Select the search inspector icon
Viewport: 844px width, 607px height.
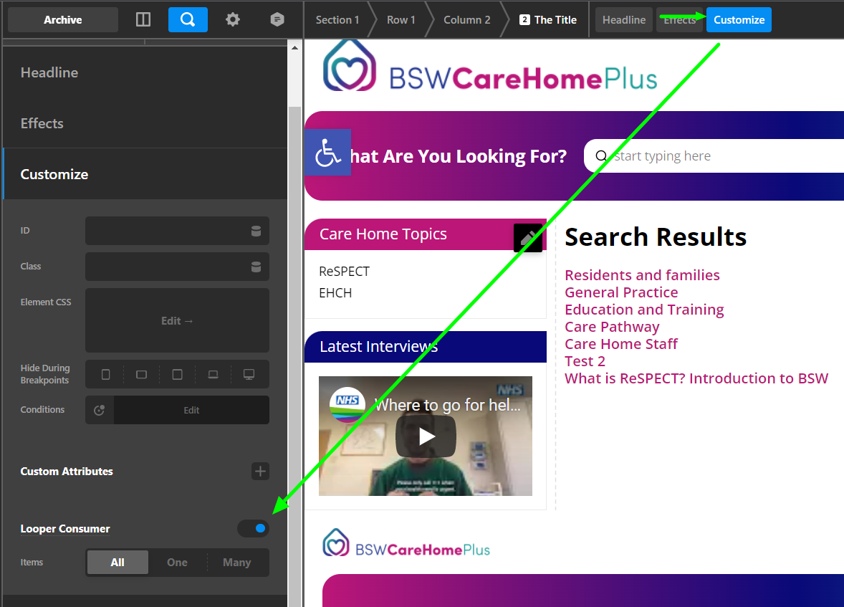pyautogui.click(x=188, y=20)
